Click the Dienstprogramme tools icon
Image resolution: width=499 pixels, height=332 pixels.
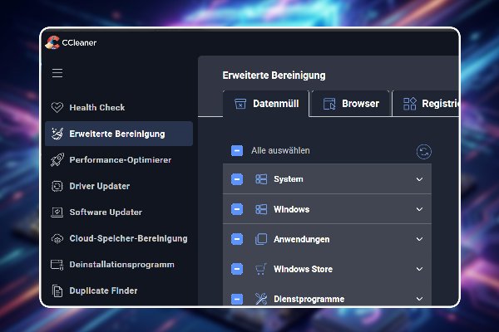tap(261, 299)
